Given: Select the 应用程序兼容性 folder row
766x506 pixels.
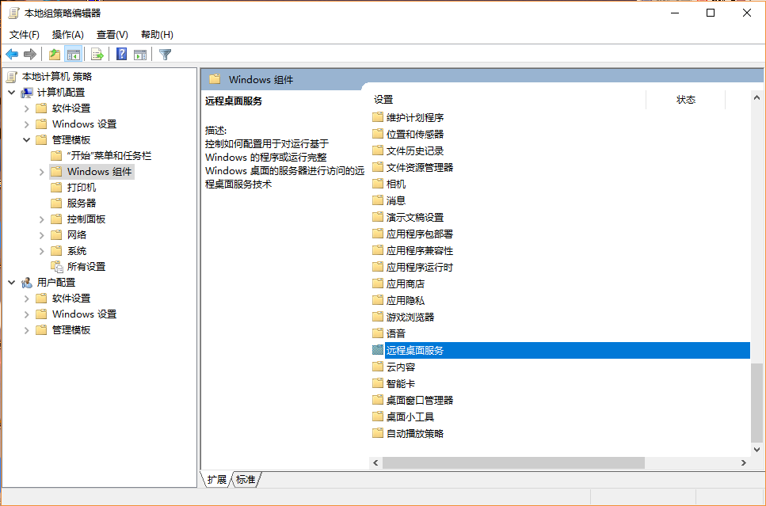Looking at the screenshot, I should [560, 250].
